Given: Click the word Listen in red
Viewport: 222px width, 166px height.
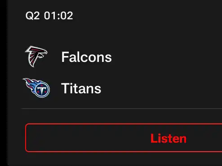Looking at the screenshot, I should [x=169, y=138].
